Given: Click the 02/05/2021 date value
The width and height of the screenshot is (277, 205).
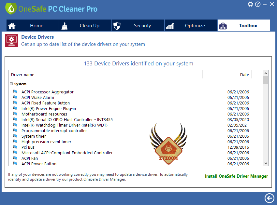Looking at the screenshot, I should [x=238, y=125].
